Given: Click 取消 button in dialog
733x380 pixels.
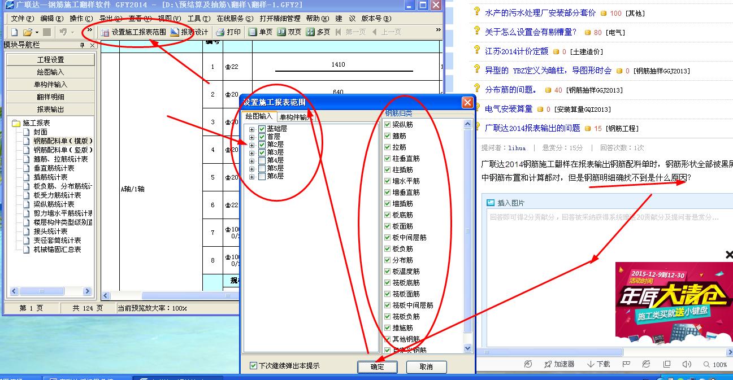Looking at the screenshot, I should (x=427, y=366).
